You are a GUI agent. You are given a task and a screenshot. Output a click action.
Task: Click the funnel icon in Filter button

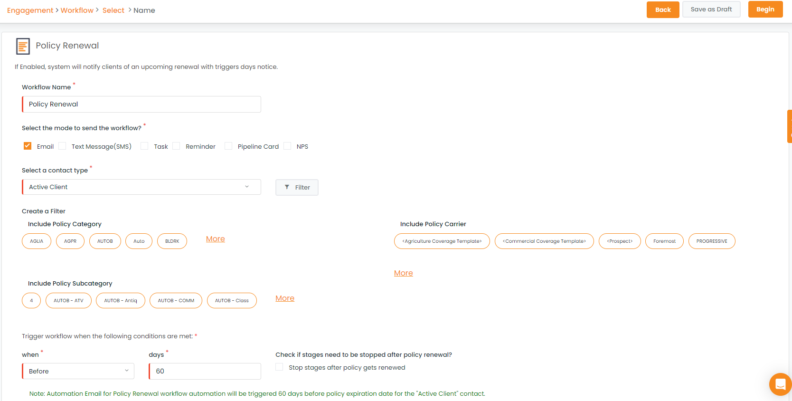(x=287, y=187)
